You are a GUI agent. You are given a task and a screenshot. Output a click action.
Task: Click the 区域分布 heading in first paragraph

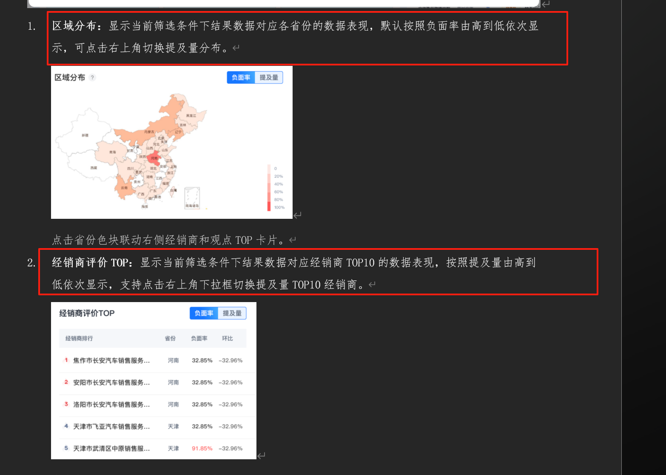(74, 26)
